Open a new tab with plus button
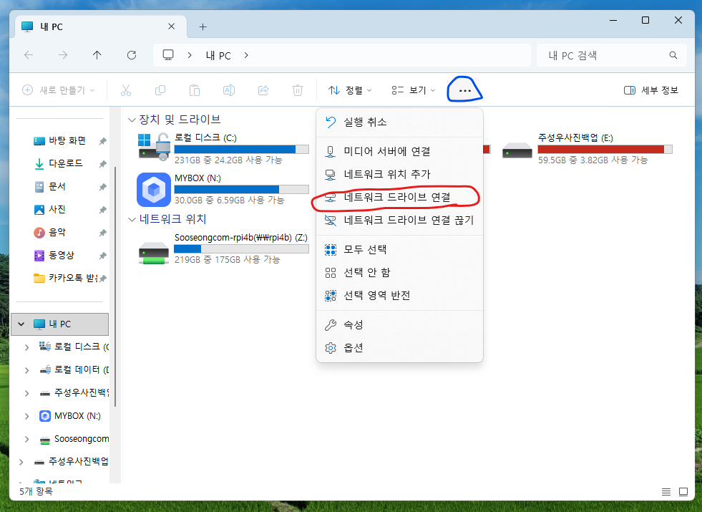702x512 pixels. [203, 26]
